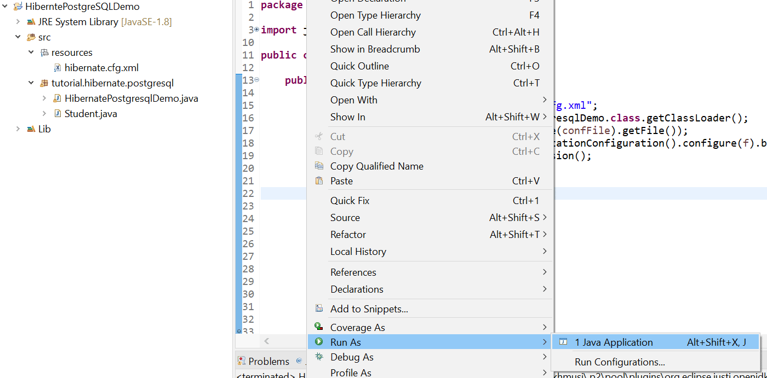Select Open Call Hierarchy menu entry
This screenshot has height=378, width=767.
pyautogui.click(x=373, y=32)
